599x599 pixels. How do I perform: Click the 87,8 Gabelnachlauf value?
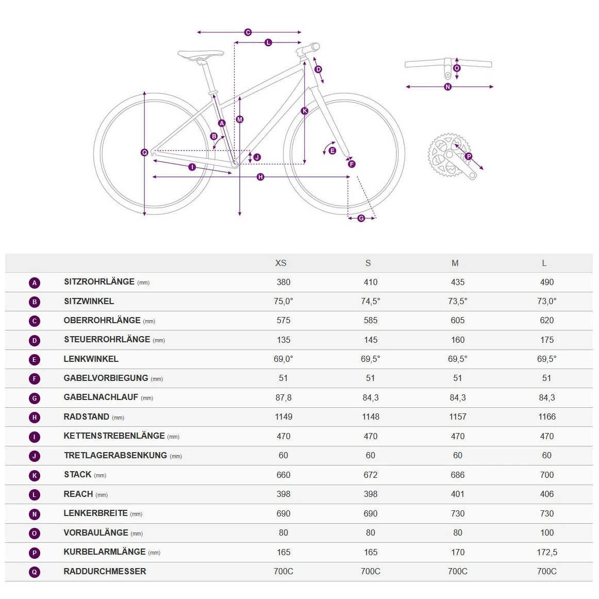[283, 397]
